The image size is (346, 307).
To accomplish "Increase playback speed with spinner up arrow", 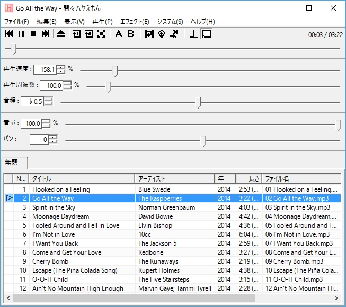I will click(x=61, y=67).
